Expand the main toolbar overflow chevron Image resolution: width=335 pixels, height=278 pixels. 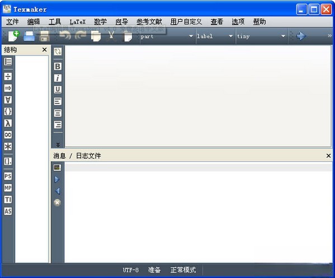329,36
